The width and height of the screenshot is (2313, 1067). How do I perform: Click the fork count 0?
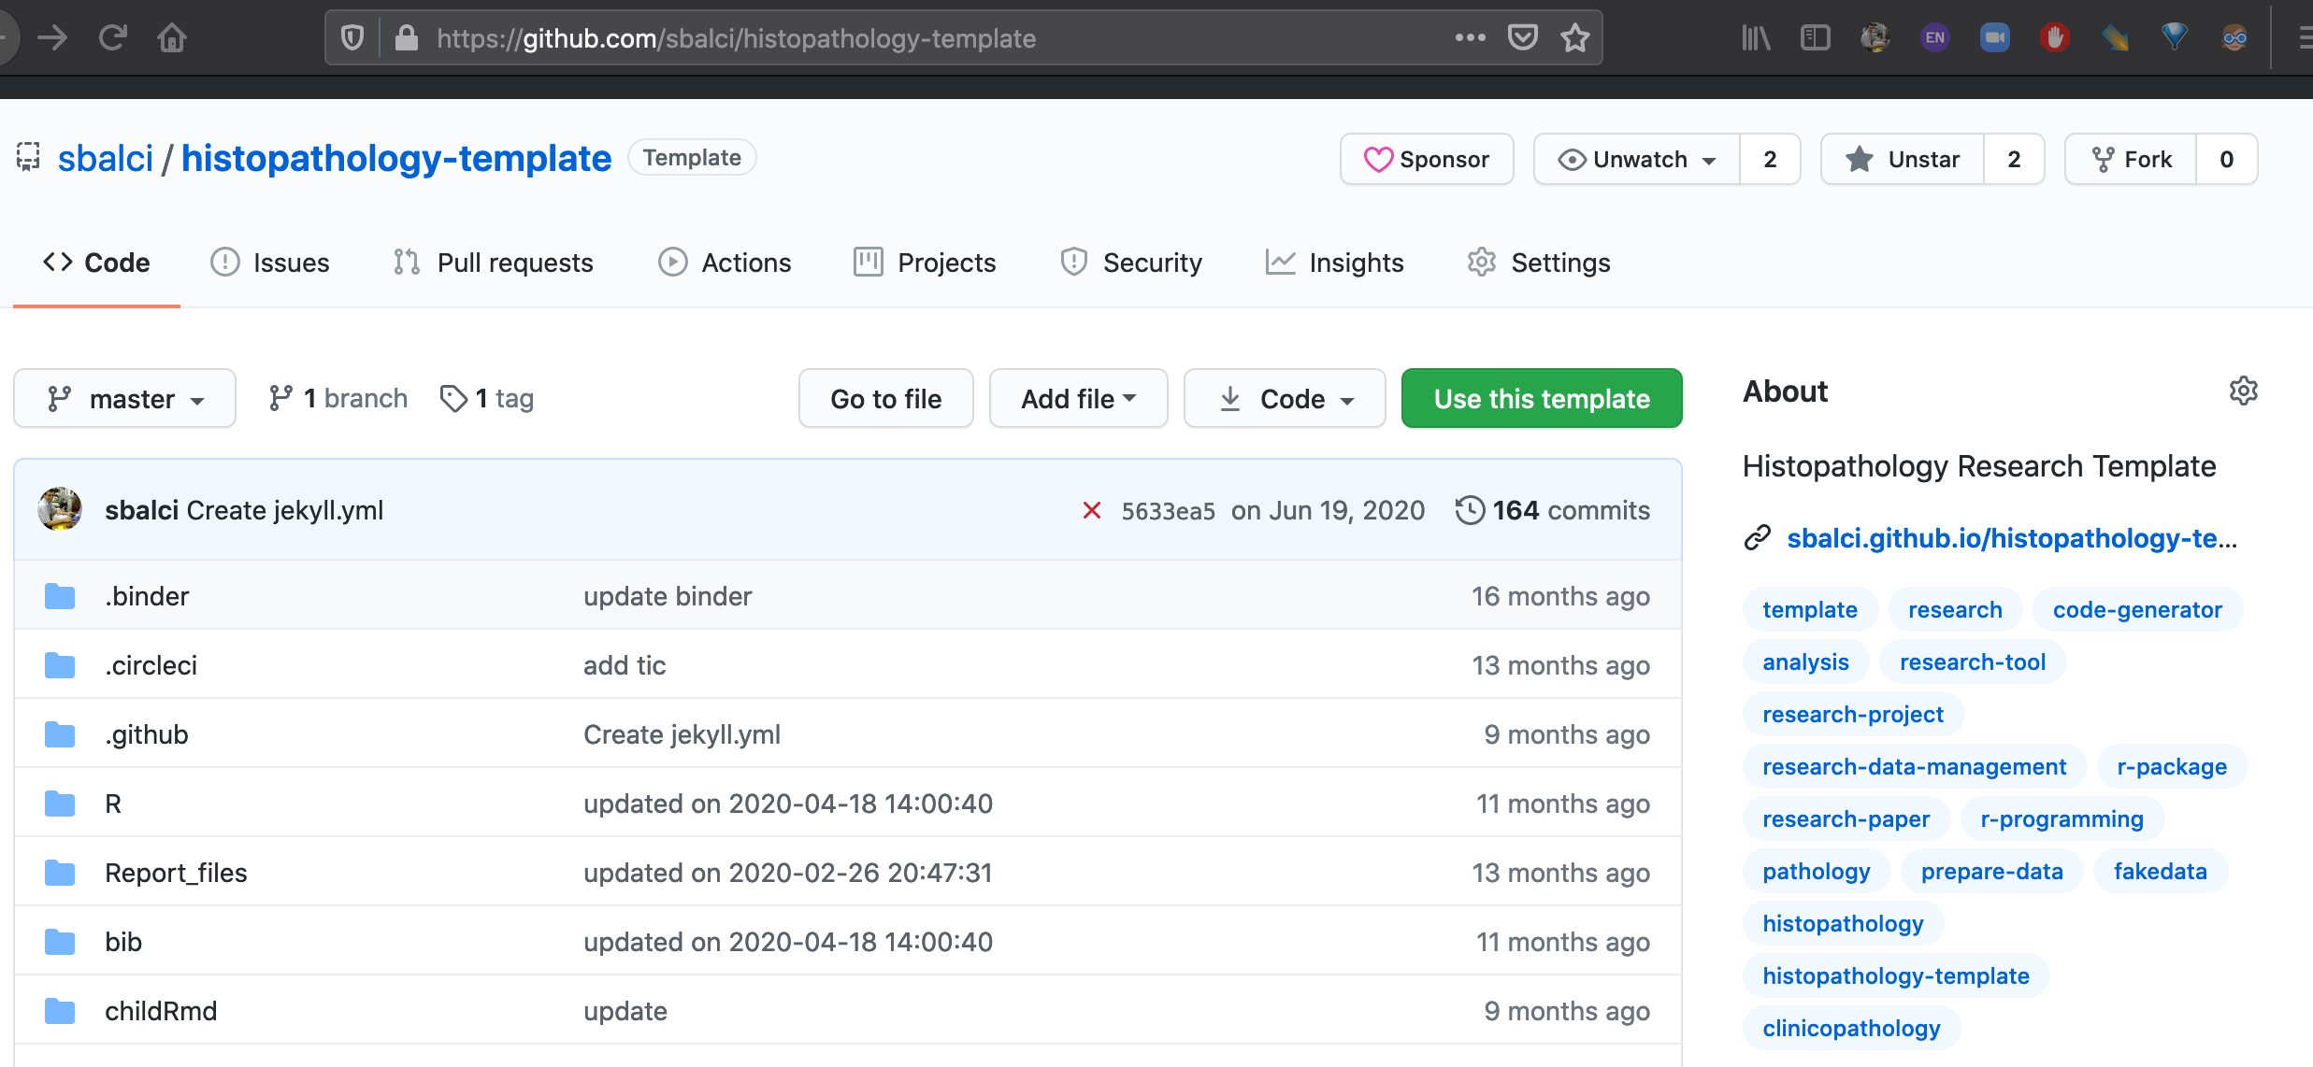pos(2227,160)
